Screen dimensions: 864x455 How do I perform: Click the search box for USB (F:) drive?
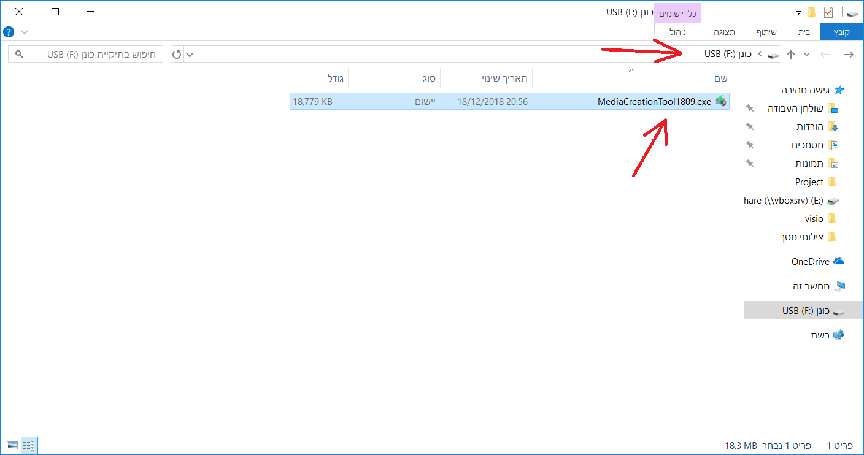86,55
